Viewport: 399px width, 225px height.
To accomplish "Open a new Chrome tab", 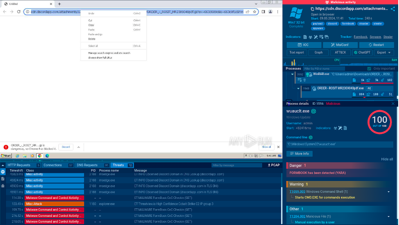I will point(59,4).
